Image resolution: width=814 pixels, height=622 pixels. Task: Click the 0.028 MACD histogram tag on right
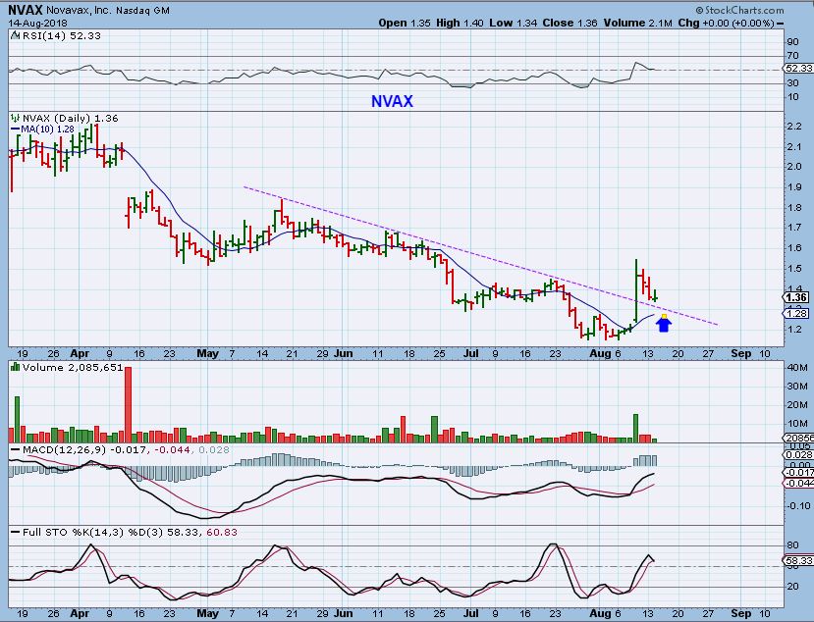pyautogui.click(x=798, y=454)
